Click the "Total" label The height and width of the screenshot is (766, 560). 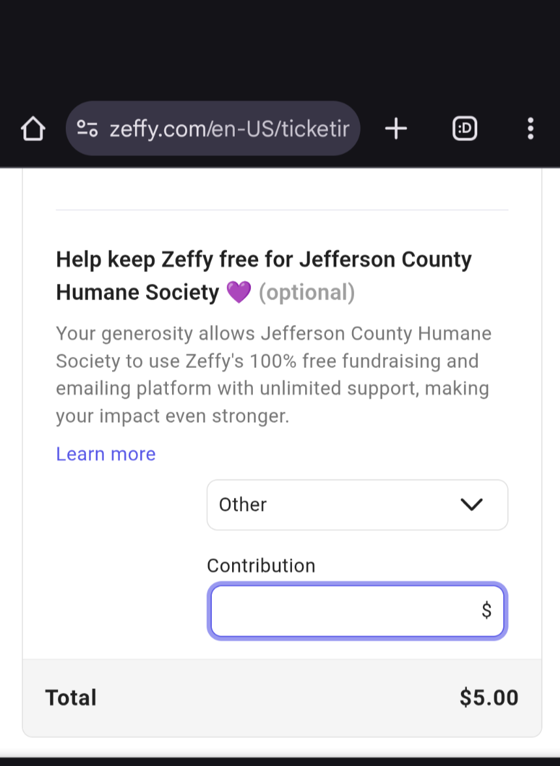(70, 697)
